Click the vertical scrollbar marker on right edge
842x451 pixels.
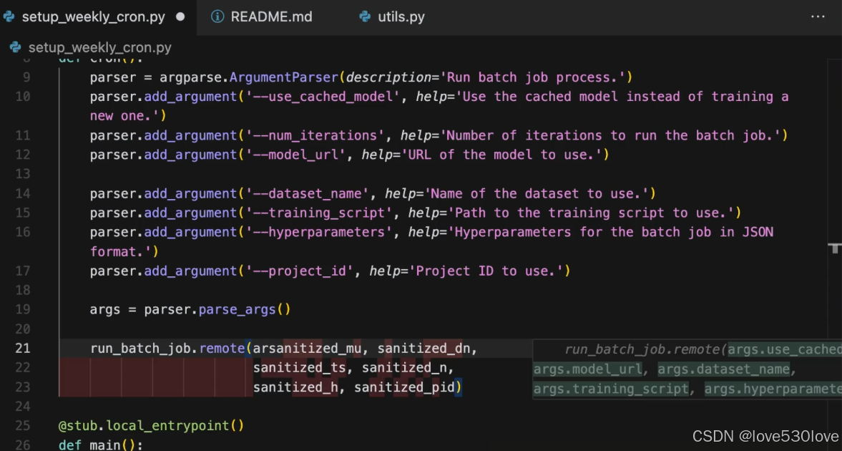834,248
